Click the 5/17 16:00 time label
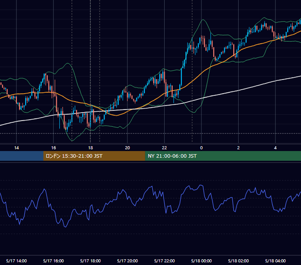This screenshot has height=265, width=301. tap(54, 261)
